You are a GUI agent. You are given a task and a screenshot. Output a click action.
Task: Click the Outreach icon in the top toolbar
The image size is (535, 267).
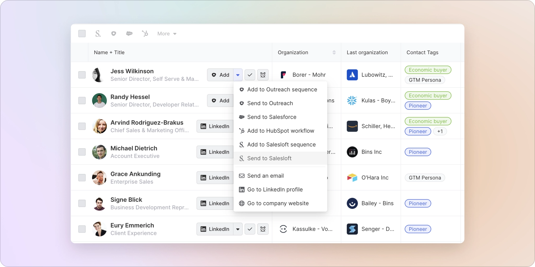point(114,34)
